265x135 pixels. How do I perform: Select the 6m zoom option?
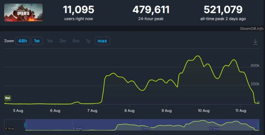click(x=76, y=41)
